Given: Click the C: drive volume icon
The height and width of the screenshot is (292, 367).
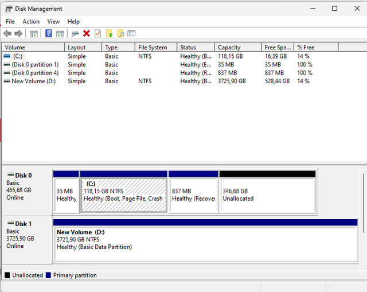Looking at the screenshot, I should (7, 56).
